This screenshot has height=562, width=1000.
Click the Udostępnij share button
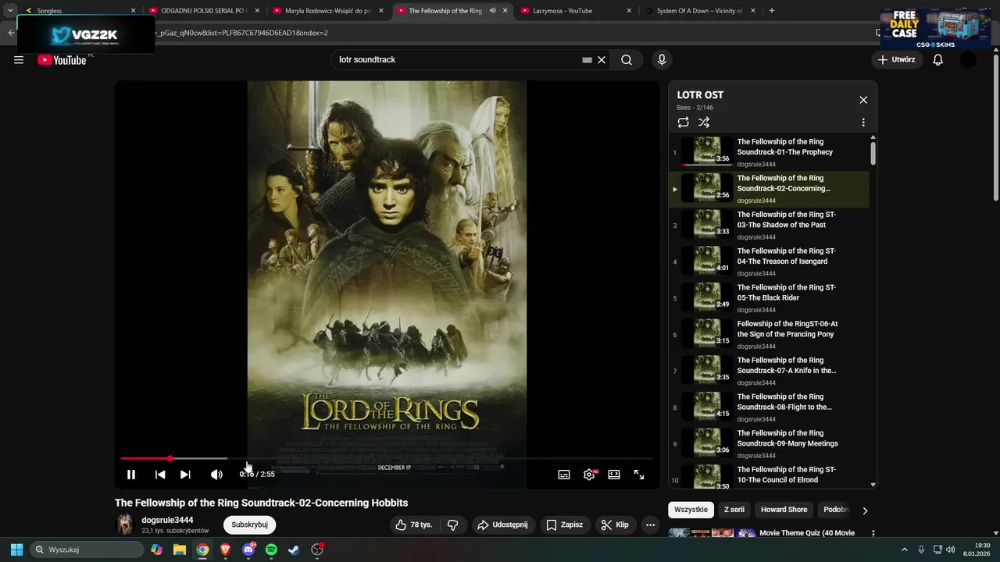click(502, 525)
